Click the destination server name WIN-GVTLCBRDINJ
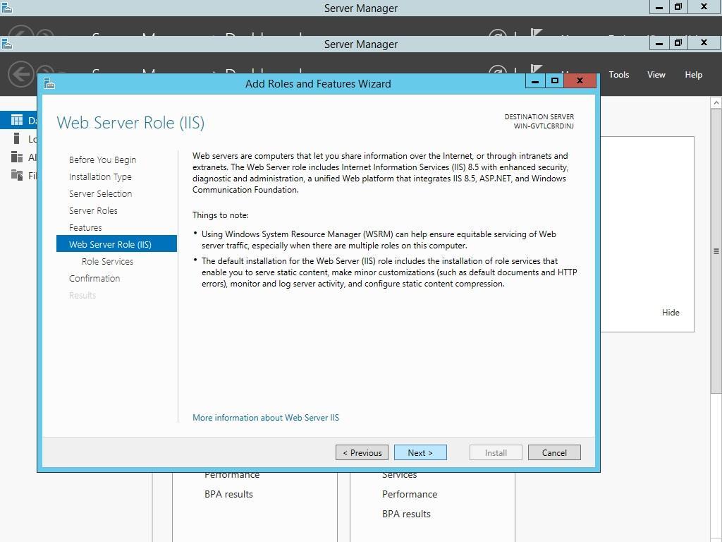722x542 pixels. tap(544, 126)
